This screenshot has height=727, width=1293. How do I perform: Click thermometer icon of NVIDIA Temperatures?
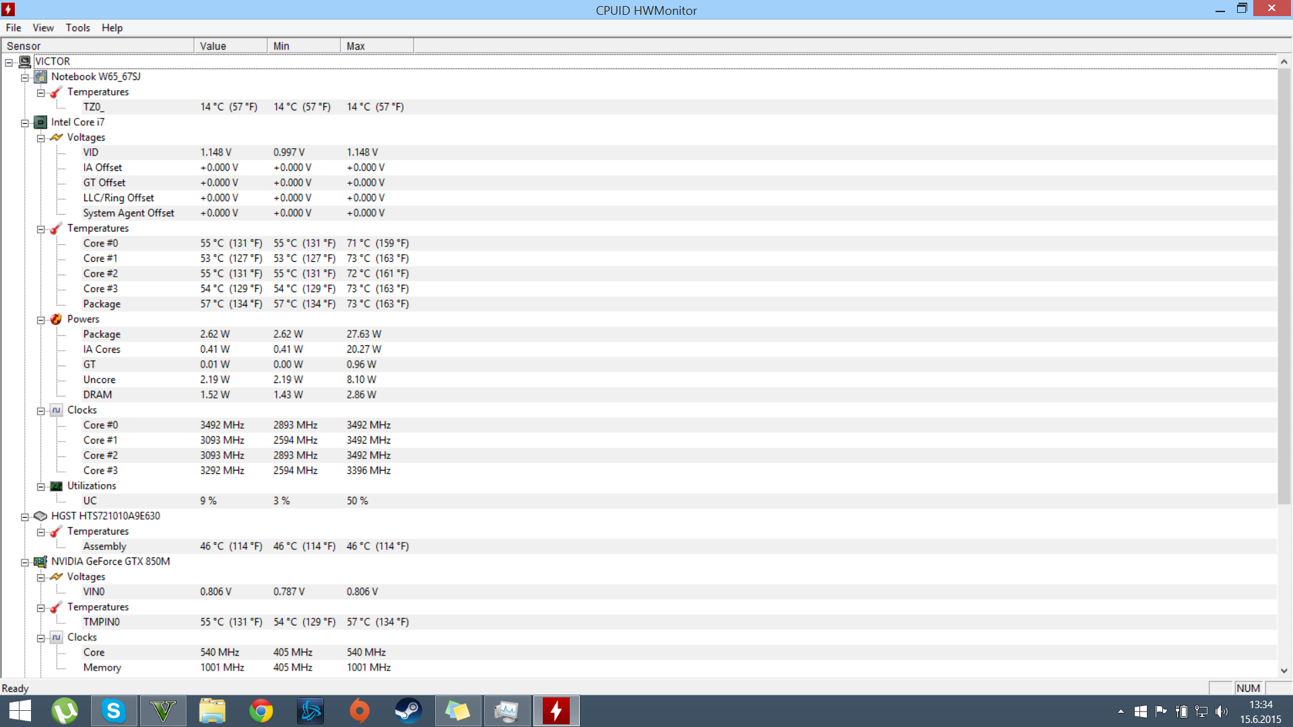coord(57,607)
